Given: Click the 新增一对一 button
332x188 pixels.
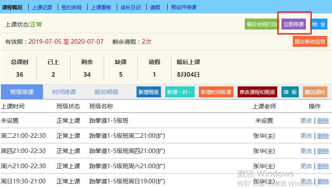Looking at the screenshot, I should click(x=179, y=92).
